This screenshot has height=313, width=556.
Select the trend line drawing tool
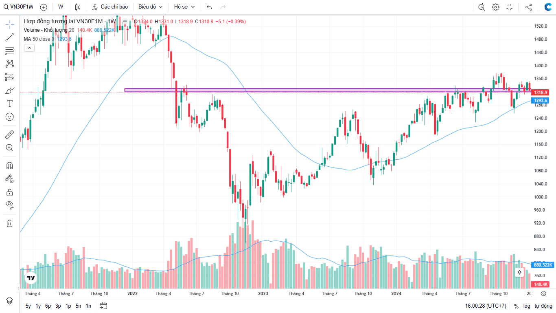10,37
